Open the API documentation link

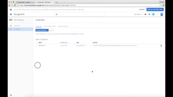point(69,34)
